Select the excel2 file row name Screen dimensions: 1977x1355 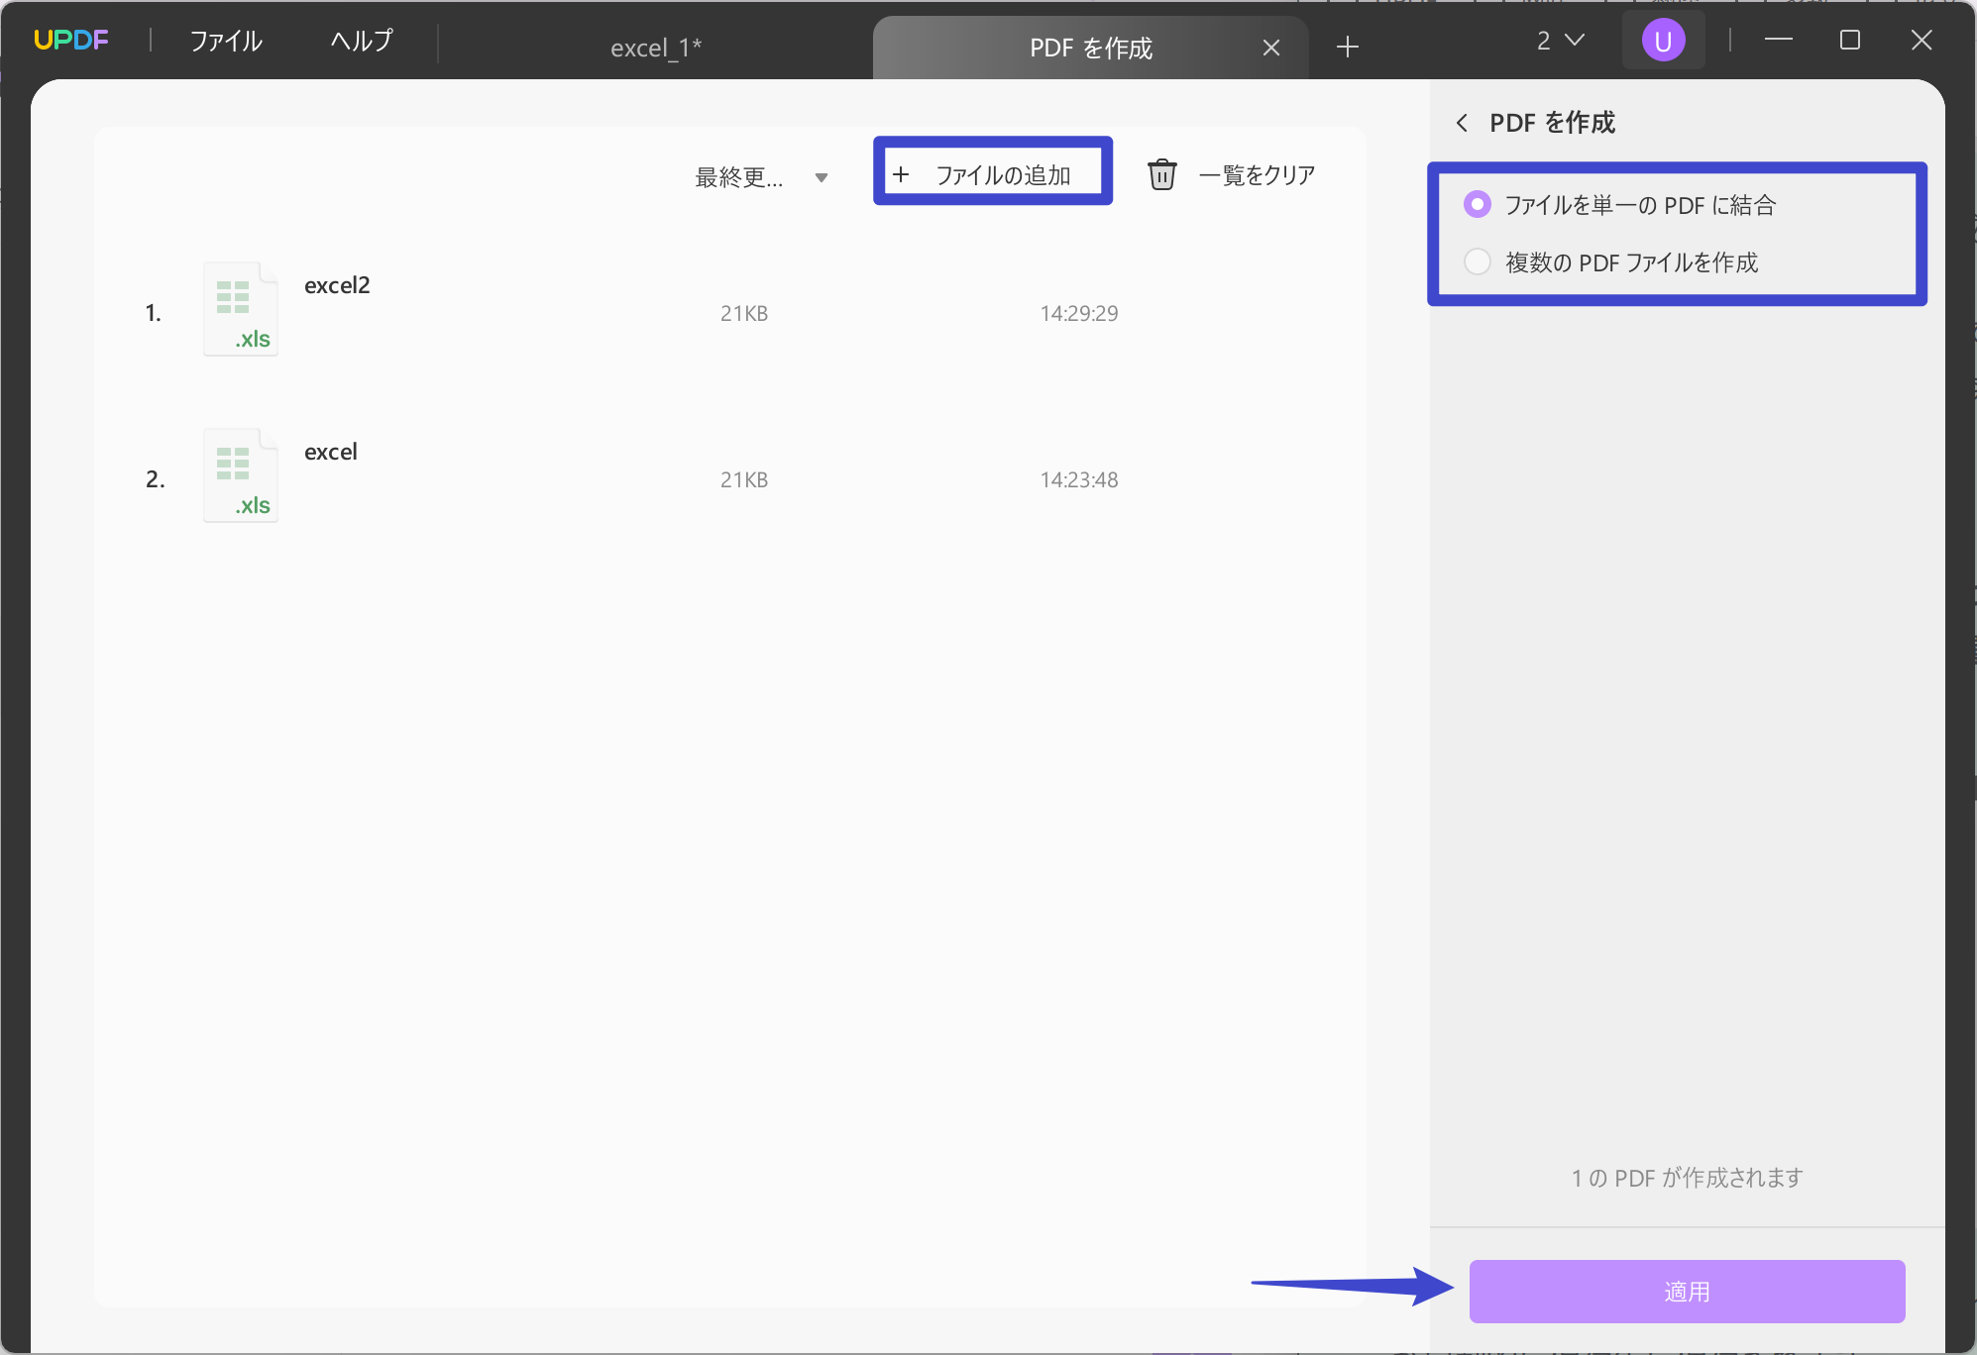337,285
